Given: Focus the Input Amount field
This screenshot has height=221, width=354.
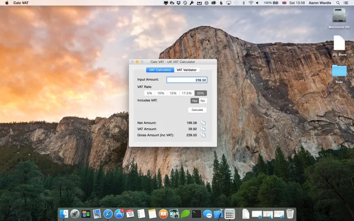Looking at the screenshot, I should coord(187,80).
